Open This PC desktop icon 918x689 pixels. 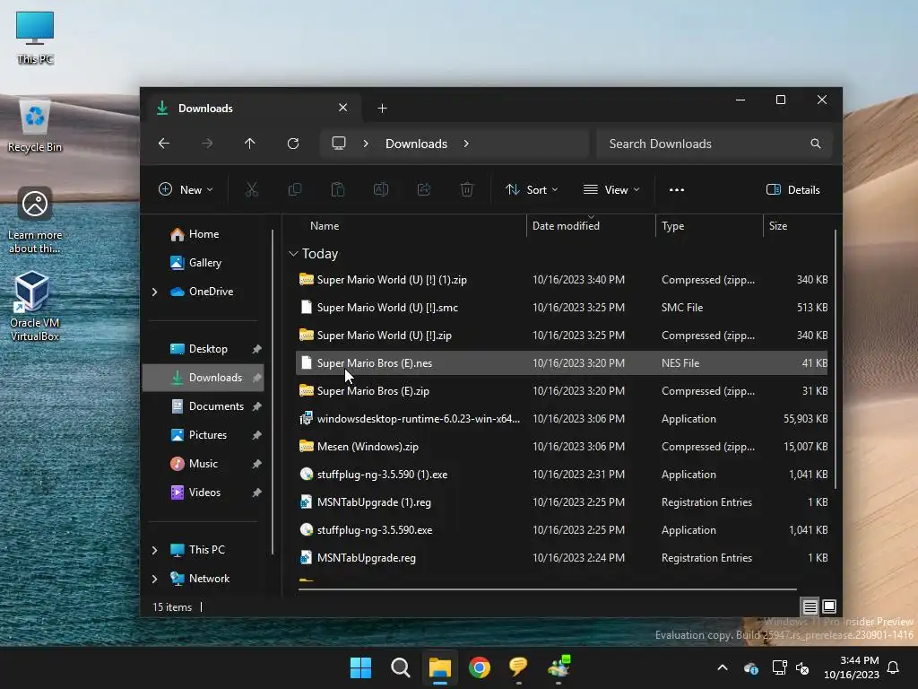pos(35,38)
